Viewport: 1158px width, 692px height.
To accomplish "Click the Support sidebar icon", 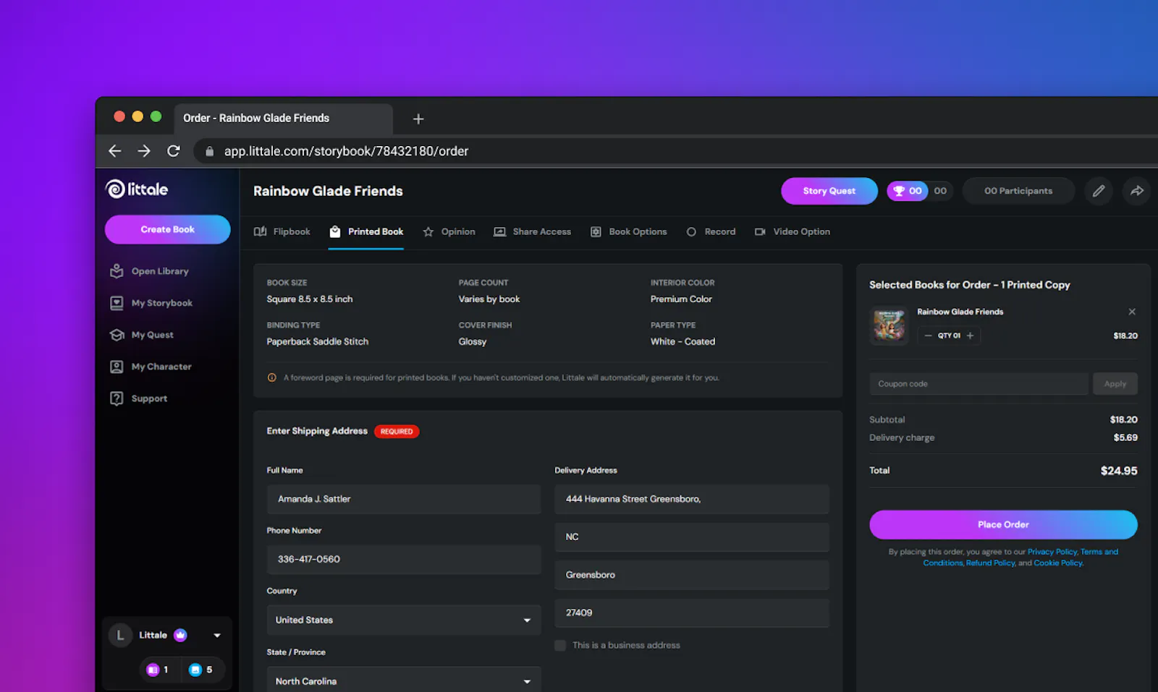I will click(117, 398).
